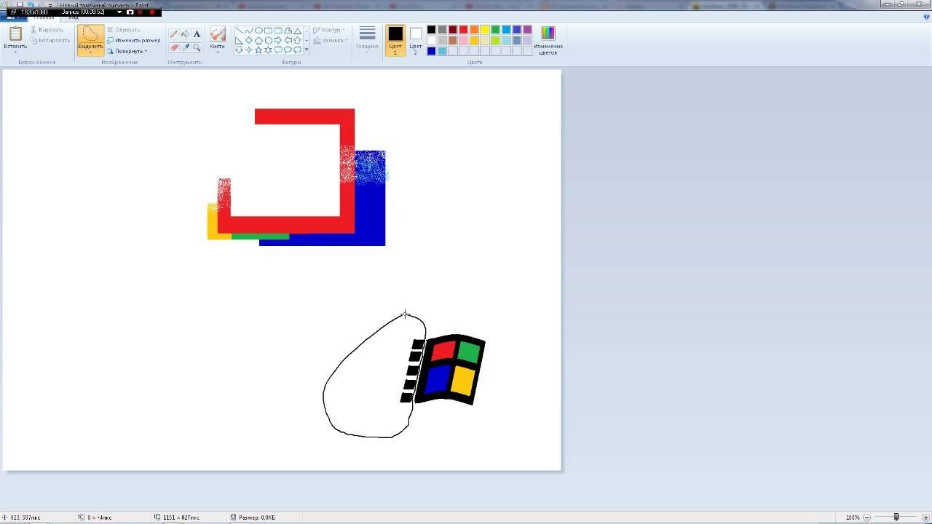
Task: Pick the custom dark blue swatch in bottom row
Action: tap(431, 51)
